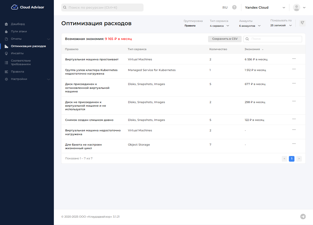Open the Telegram icon in footer
313x225 pixels.
coord(303,217)
